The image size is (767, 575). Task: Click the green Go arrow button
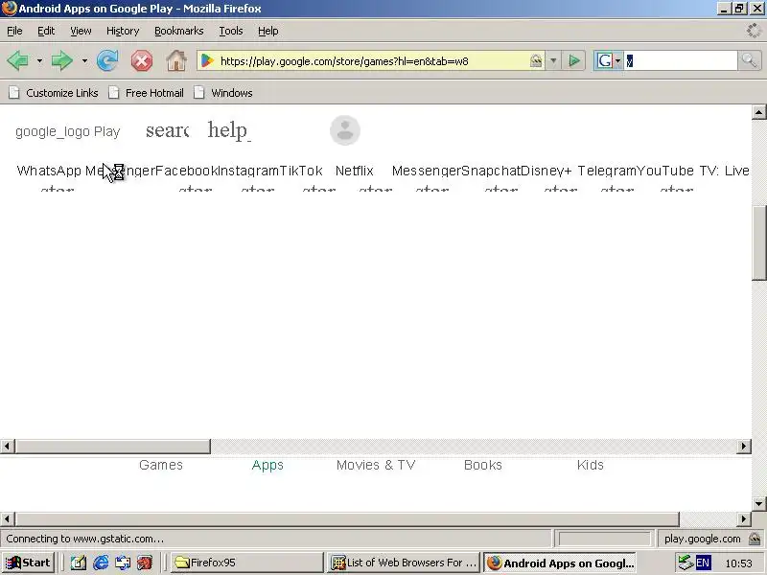click(x=574, y=61)
